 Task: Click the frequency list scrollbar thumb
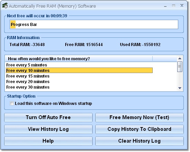(180, 67)
